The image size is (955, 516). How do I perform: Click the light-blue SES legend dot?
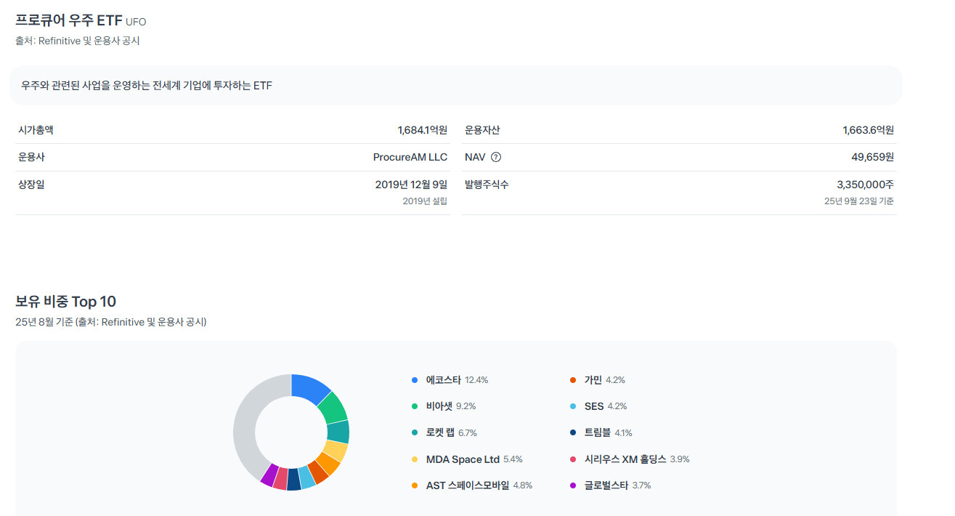click(573, 406)
